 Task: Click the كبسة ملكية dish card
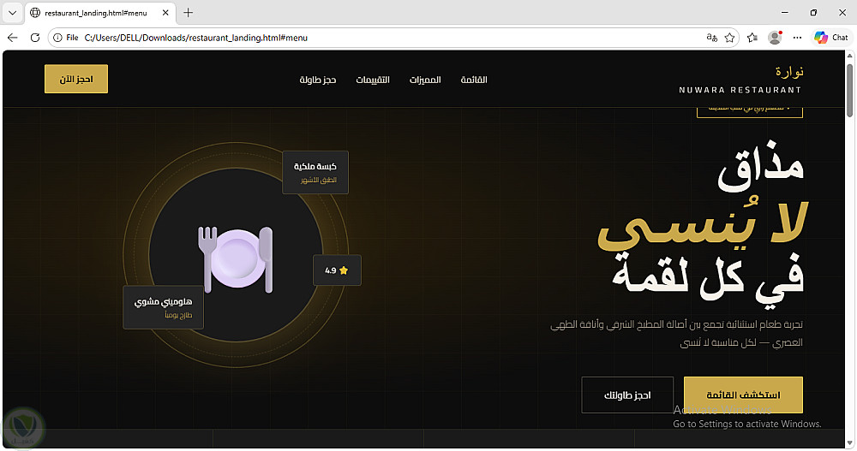pos(315,173)
